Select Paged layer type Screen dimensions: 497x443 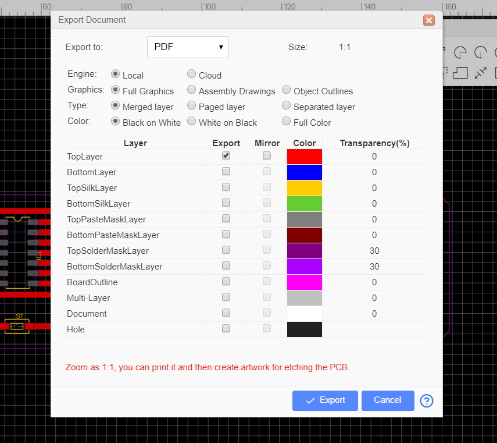pos(191,105)
